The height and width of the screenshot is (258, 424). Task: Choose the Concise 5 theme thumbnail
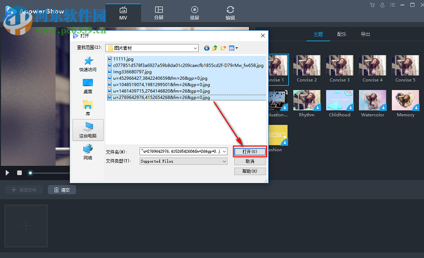point(405,66)
